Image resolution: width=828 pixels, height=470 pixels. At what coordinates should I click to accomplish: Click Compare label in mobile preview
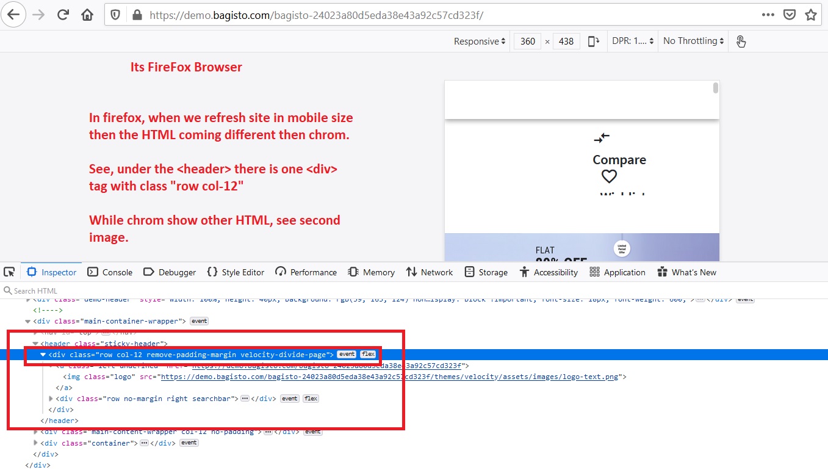tap(619, 160)
